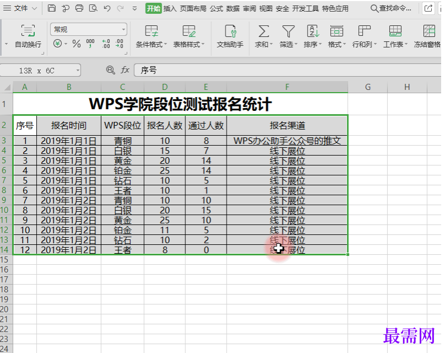The width and height of the screenshot is (445, 353).
Task: Select 报名人数 cell with value 11
Action: [x=165, y=230]
